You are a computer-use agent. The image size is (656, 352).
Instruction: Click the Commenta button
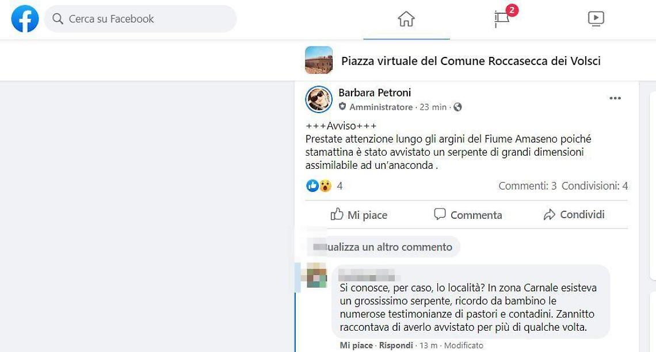coord(468,215)
